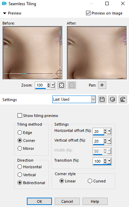Click the Before preview crosshair handle

pos(59,73)
